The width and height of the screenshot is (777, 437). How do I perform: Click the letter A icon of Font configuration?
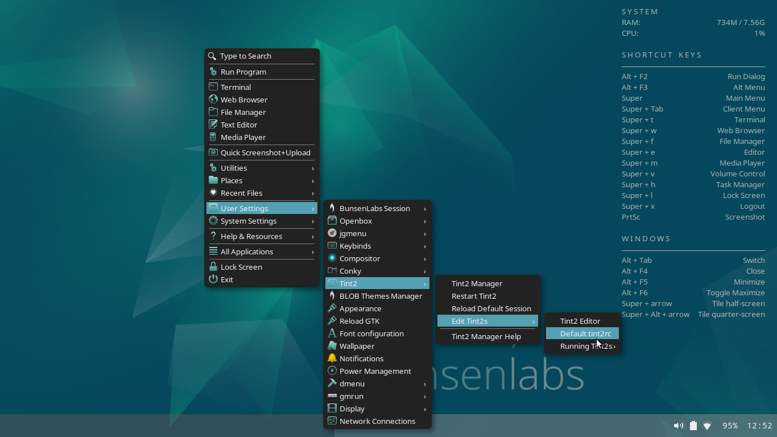[332, 333]
